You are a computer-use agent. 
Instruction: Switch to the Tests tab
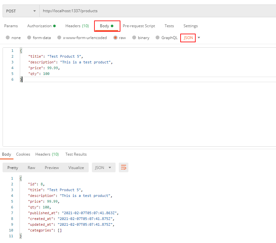(x=169, y=26)
